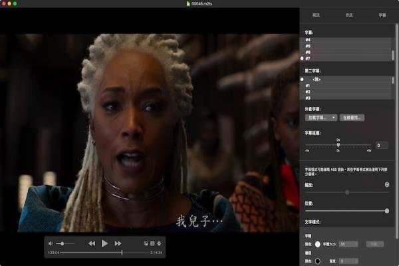
Task: Open the border width combo box
Action: coord(348,261)
